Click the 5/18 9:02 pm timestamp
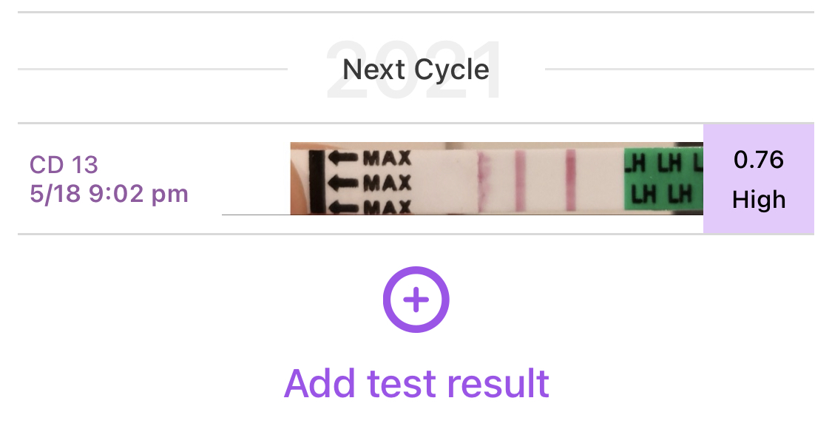The height and width of the screenshot is (432, 832). (109, 194)
